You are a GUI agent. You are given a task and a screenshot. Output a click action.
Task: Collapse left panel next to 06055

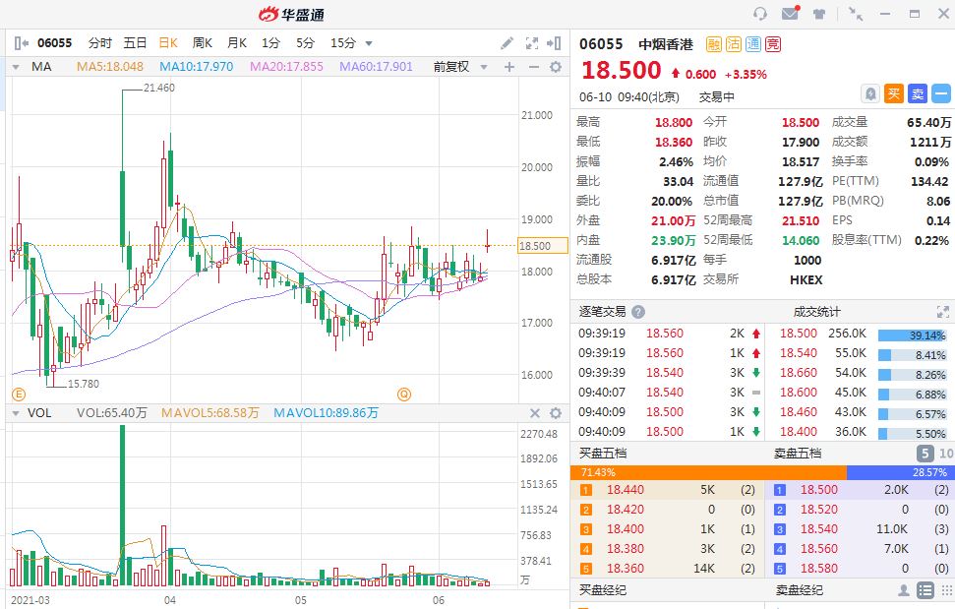(x=21, y=42)
